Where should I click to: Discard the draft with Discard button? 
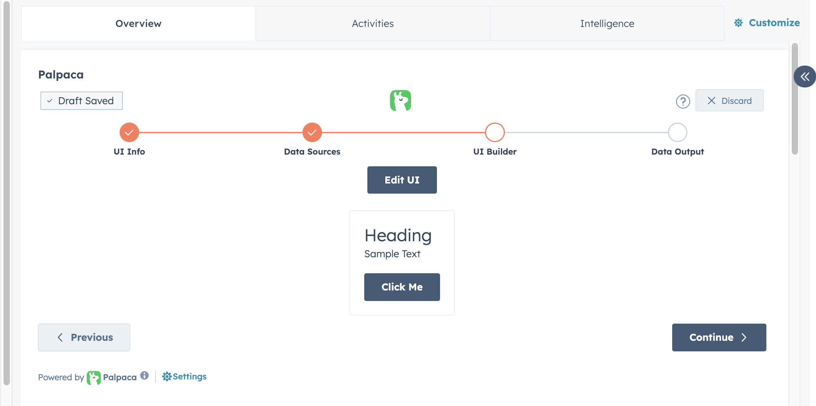pos(729,101)
